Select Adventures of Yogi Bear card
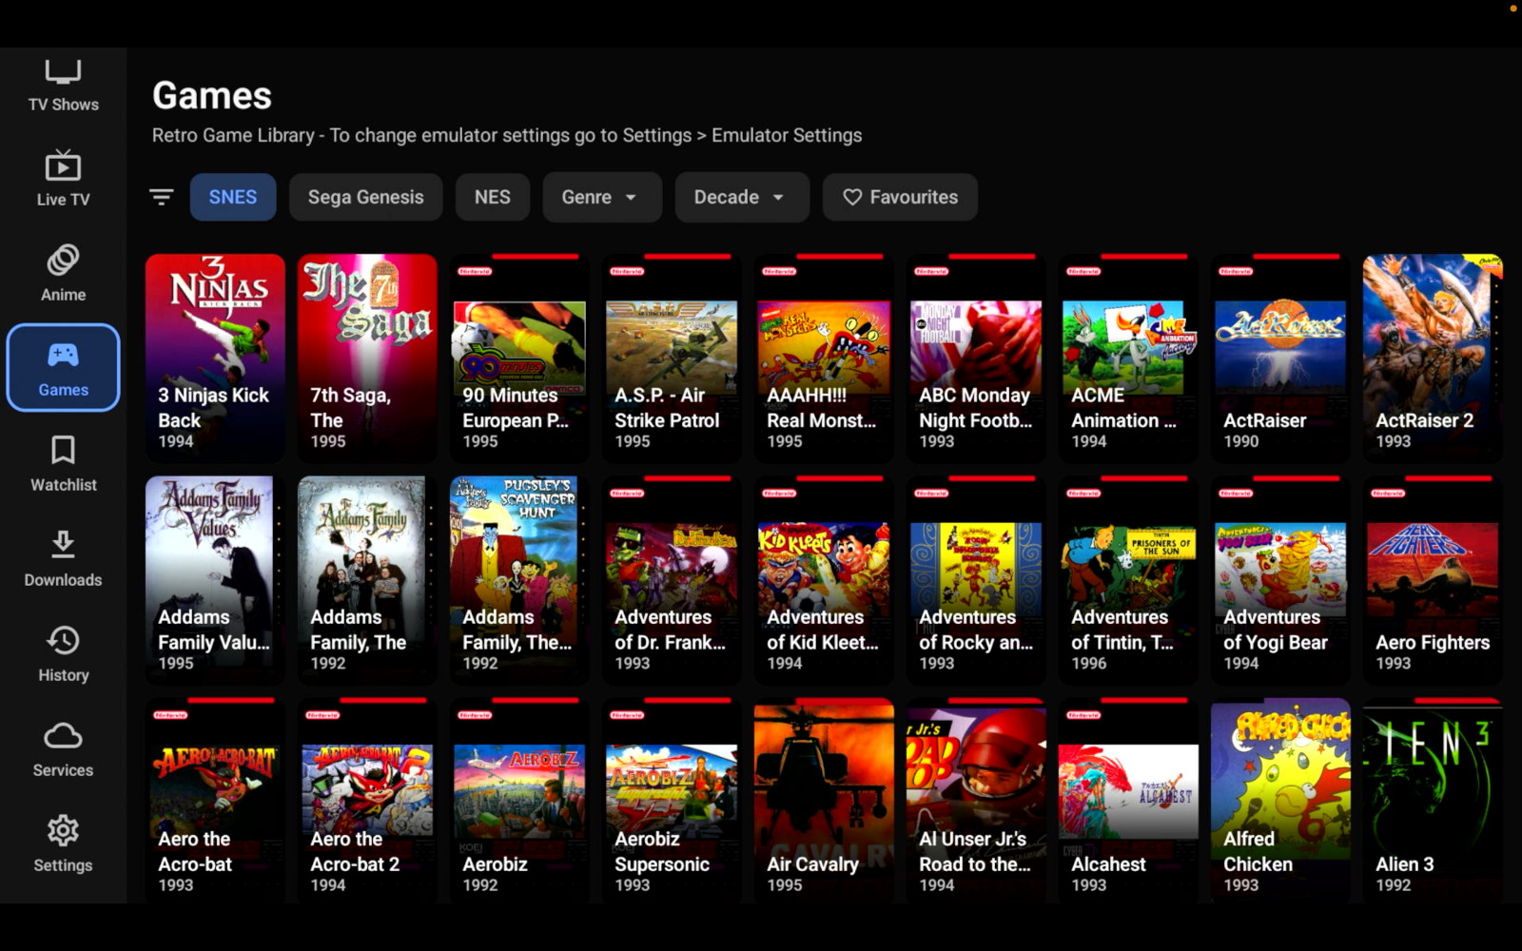 (1280, 580)
